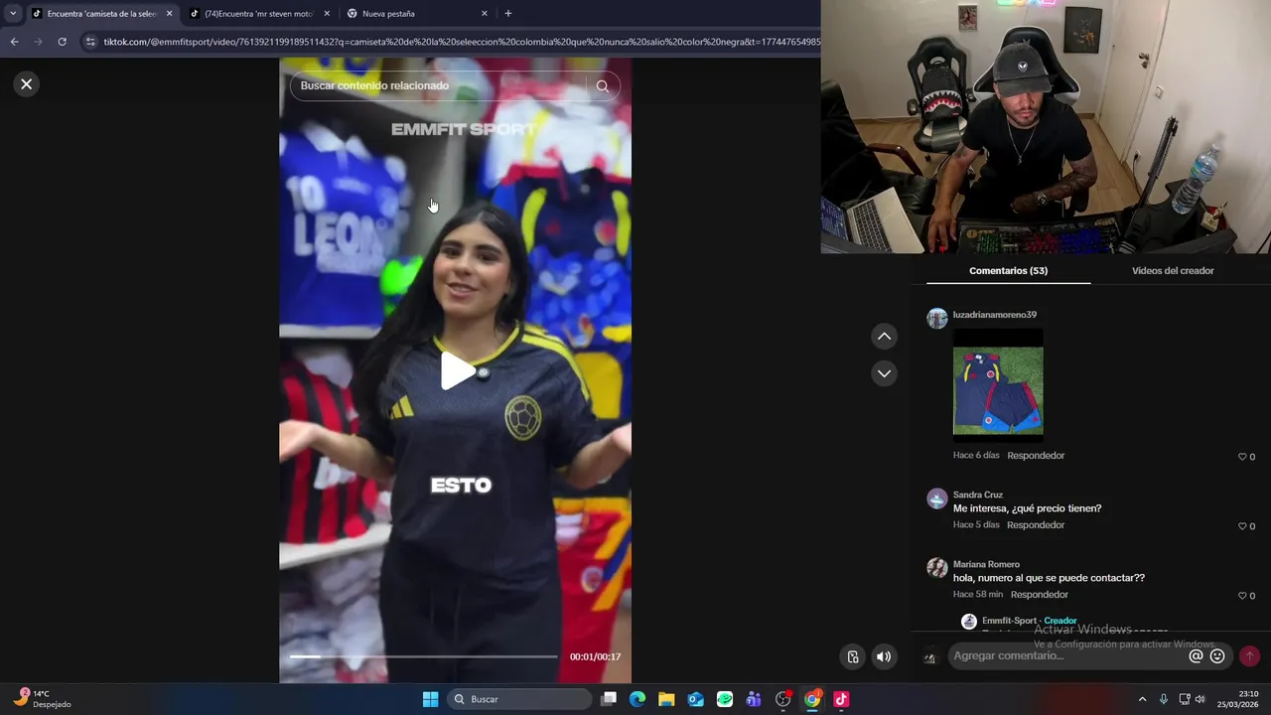The width and height of the screenshot is (1271, 715).
Task: Like Mariana Romero's comment heart
Action: (x=1242, y=596)
